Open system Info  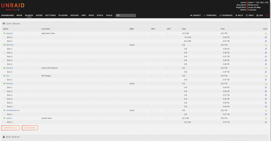point(250,15)
